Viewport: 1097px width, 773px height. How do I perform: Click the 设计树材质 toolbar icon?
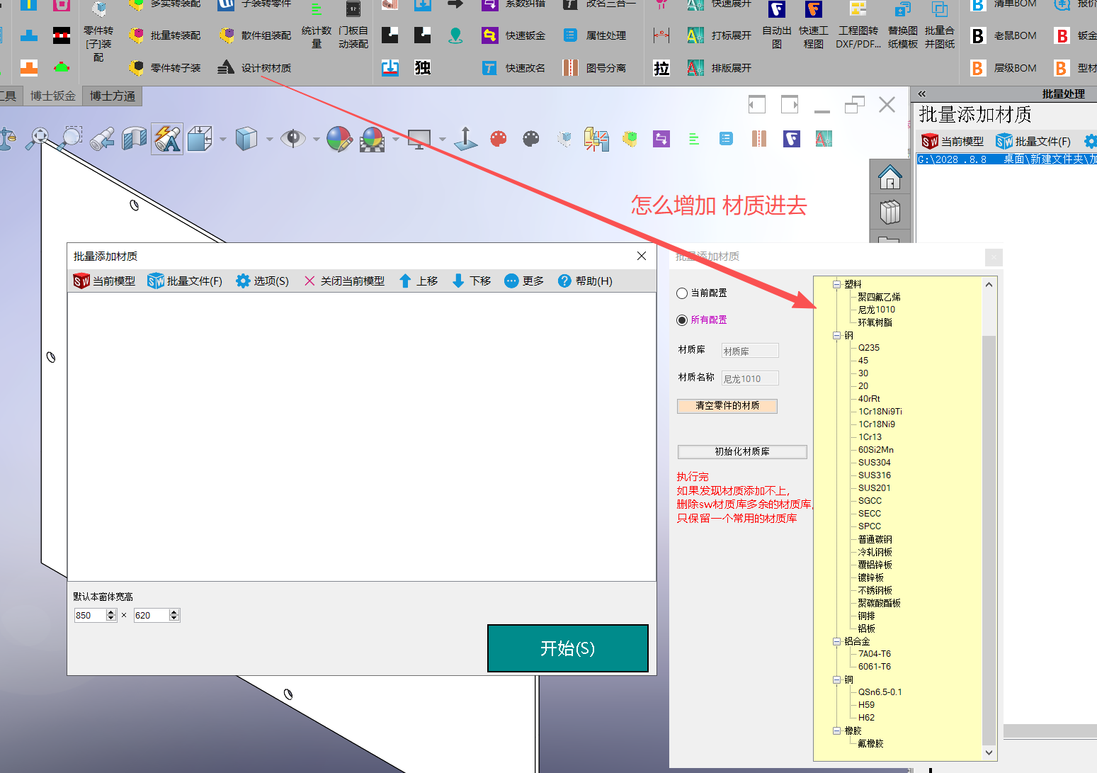(x=226, y=67)
